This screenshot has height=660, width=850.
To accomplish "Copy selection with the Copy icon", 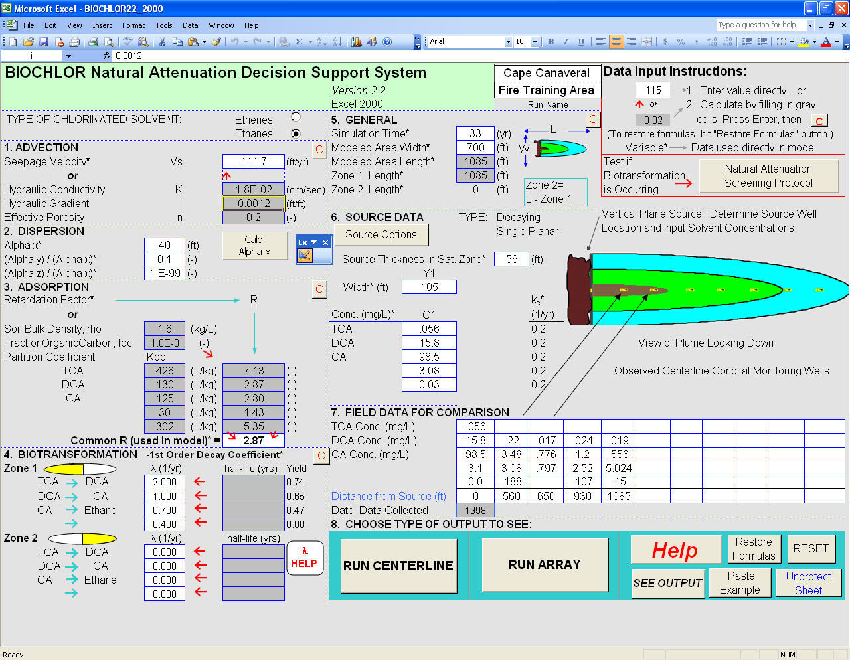I will (177, 42).
